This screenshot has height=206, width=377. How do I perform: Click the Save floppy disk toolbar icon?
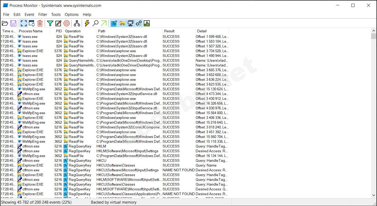(x=13, y=24)
